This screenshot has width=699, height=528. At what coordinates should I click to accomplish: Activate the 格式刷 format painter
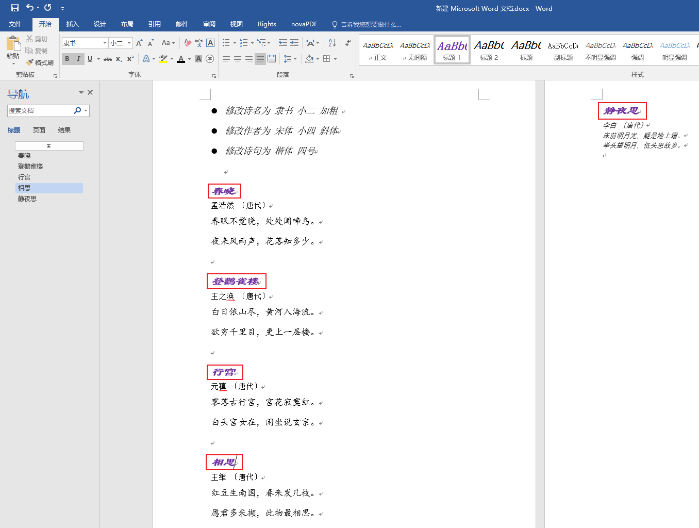tap(40, 62)
